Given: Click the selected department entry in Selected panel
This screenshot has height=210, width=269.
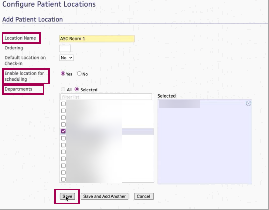Looking at the screenshot, I should (x=180, y=104).
